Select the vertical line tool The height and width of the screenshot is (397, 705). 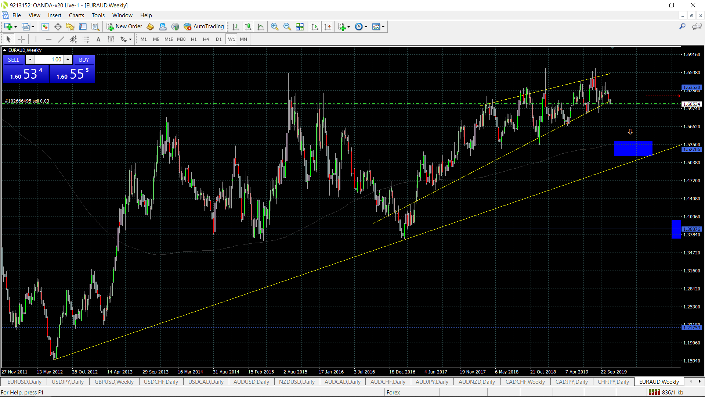pyautogui.click(x=36, y=39)
